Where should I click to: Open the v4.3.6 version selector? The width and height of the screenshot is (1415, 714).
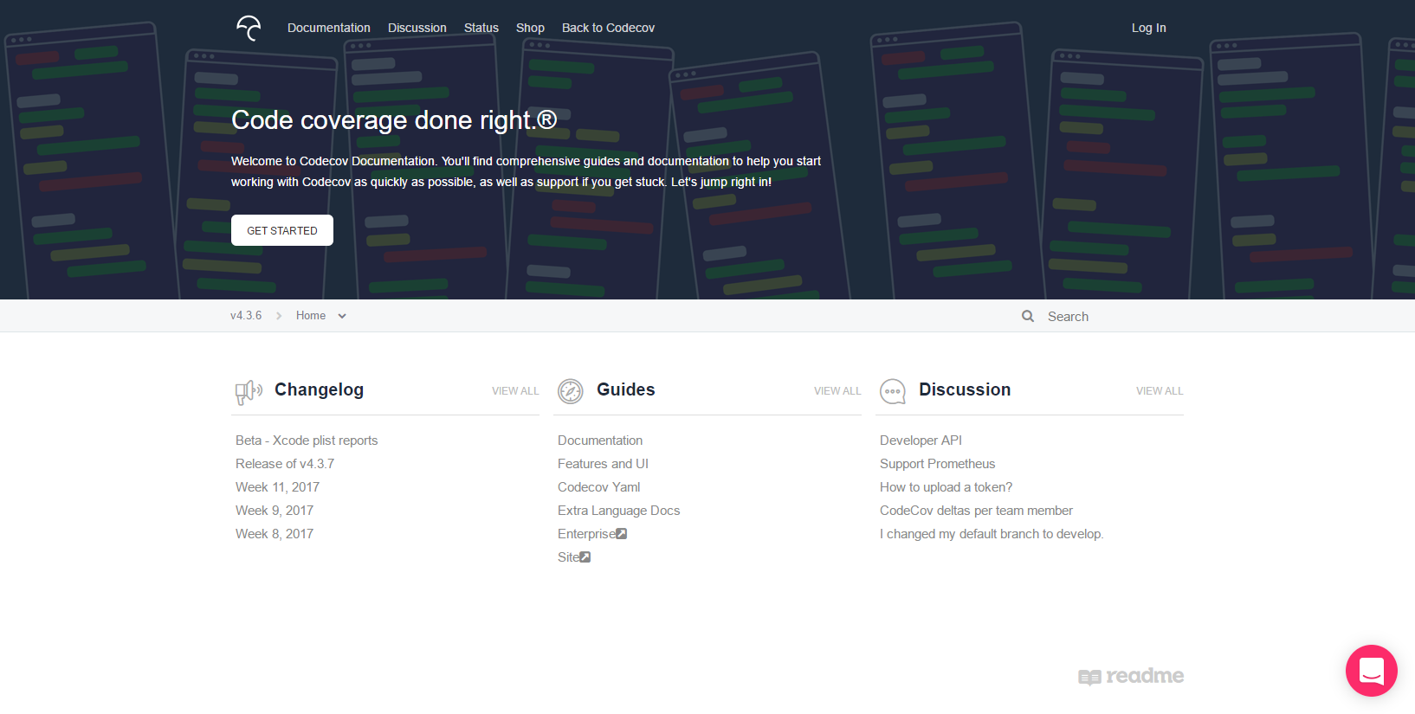click(246, 316)
